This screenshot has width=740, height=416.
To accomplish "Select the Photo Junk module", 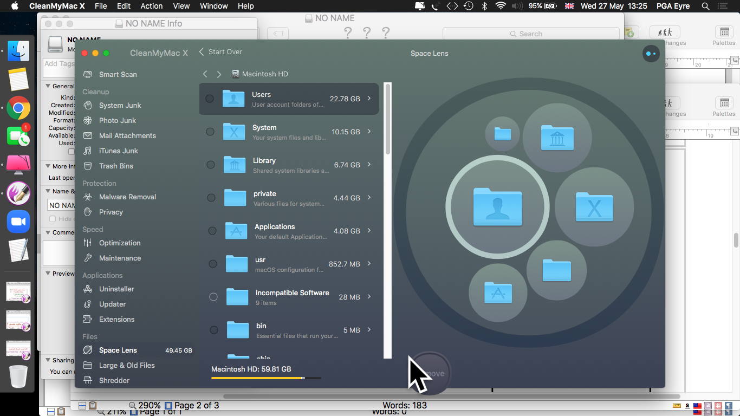I will pos(110,120).
